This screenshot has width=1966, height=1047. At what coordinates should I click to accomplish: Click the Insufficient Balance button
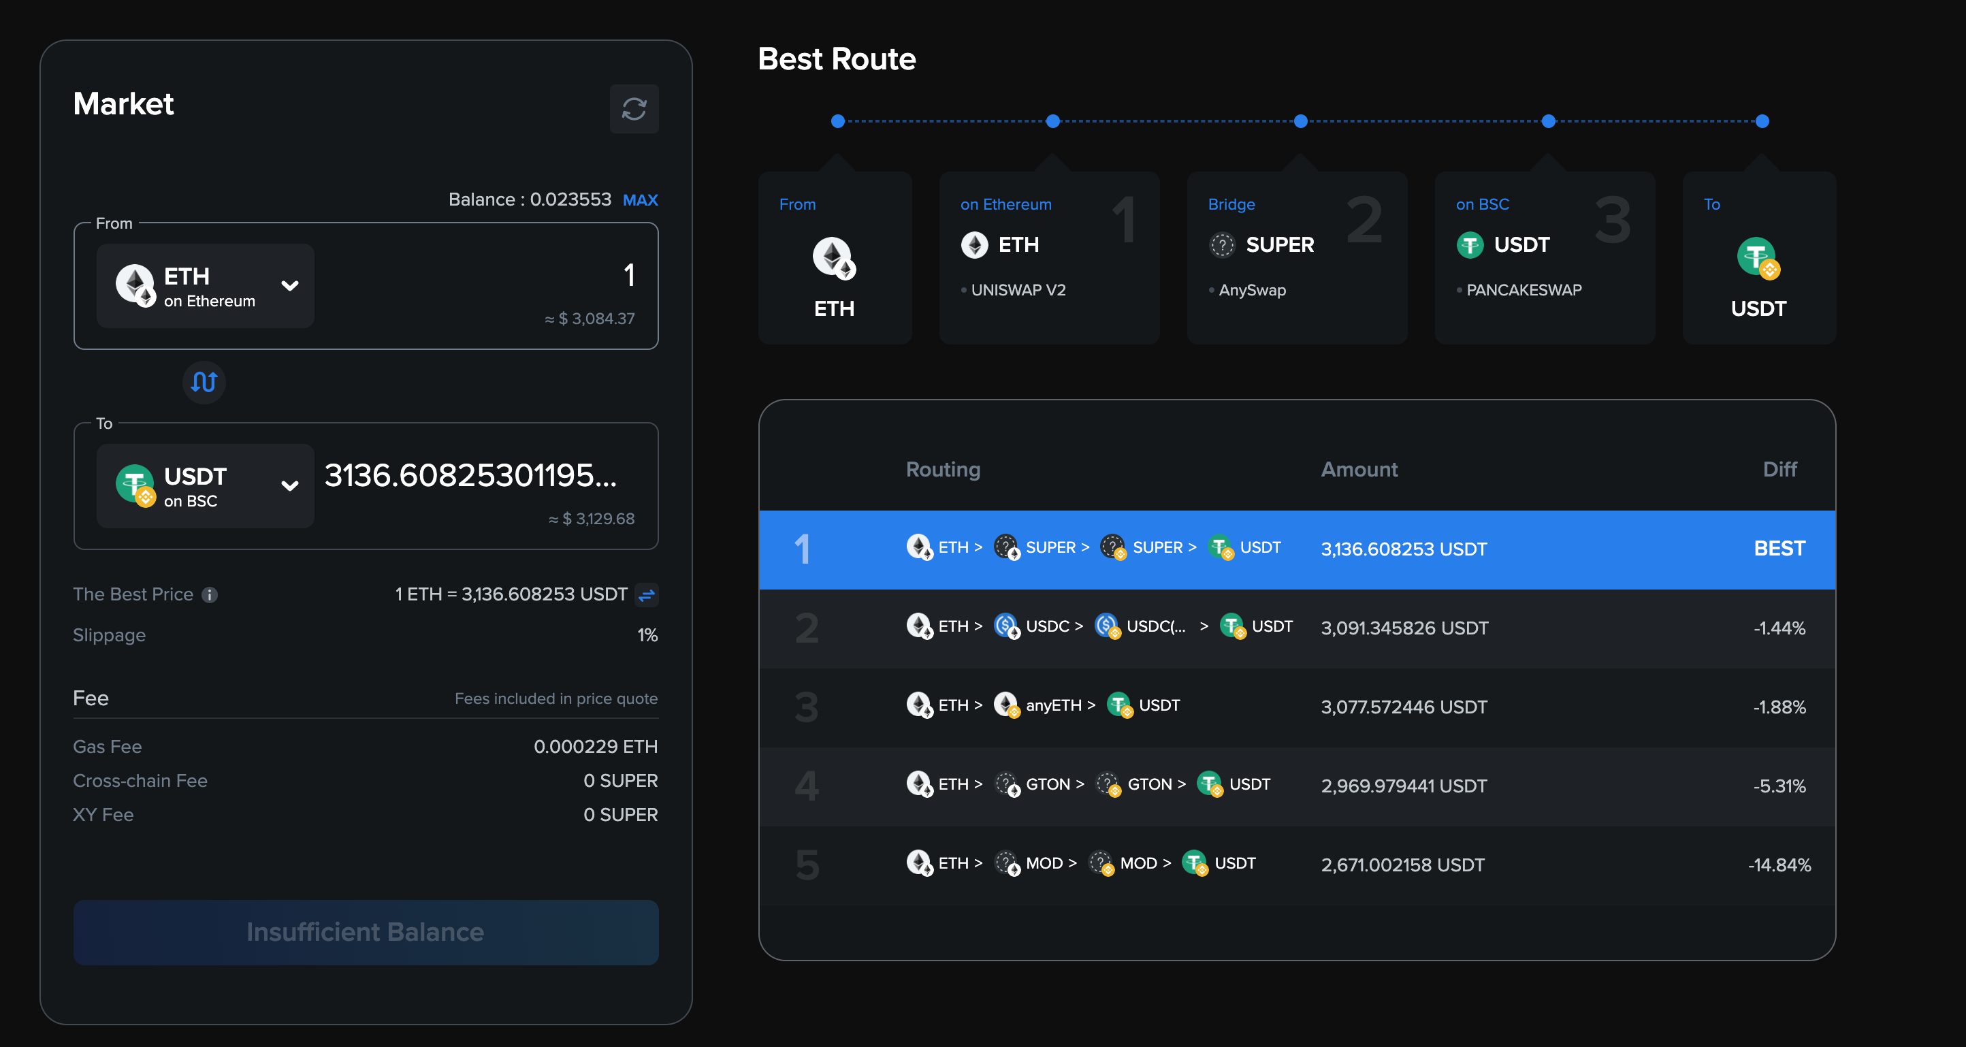[x=366, y=932]
